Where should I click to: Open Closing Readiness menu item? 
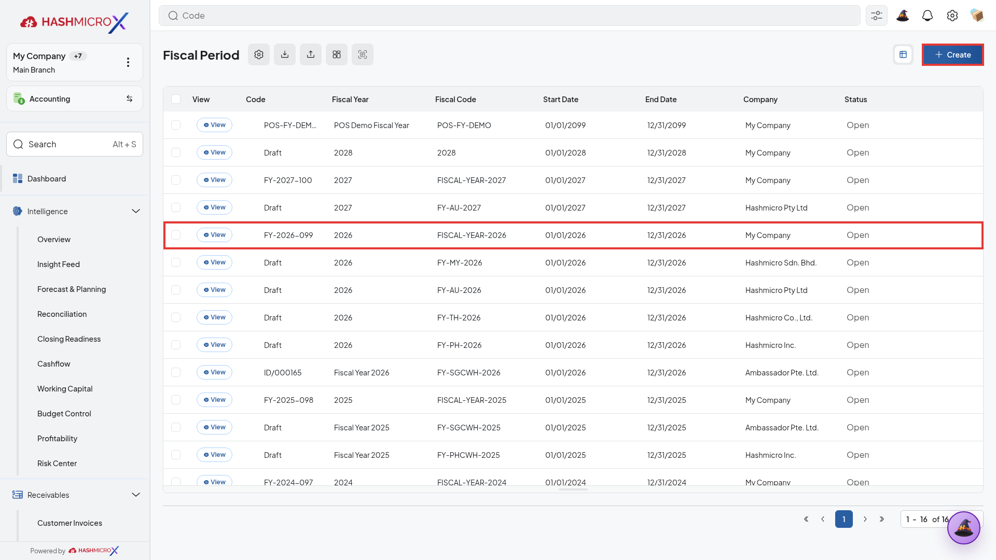point(69,339)
